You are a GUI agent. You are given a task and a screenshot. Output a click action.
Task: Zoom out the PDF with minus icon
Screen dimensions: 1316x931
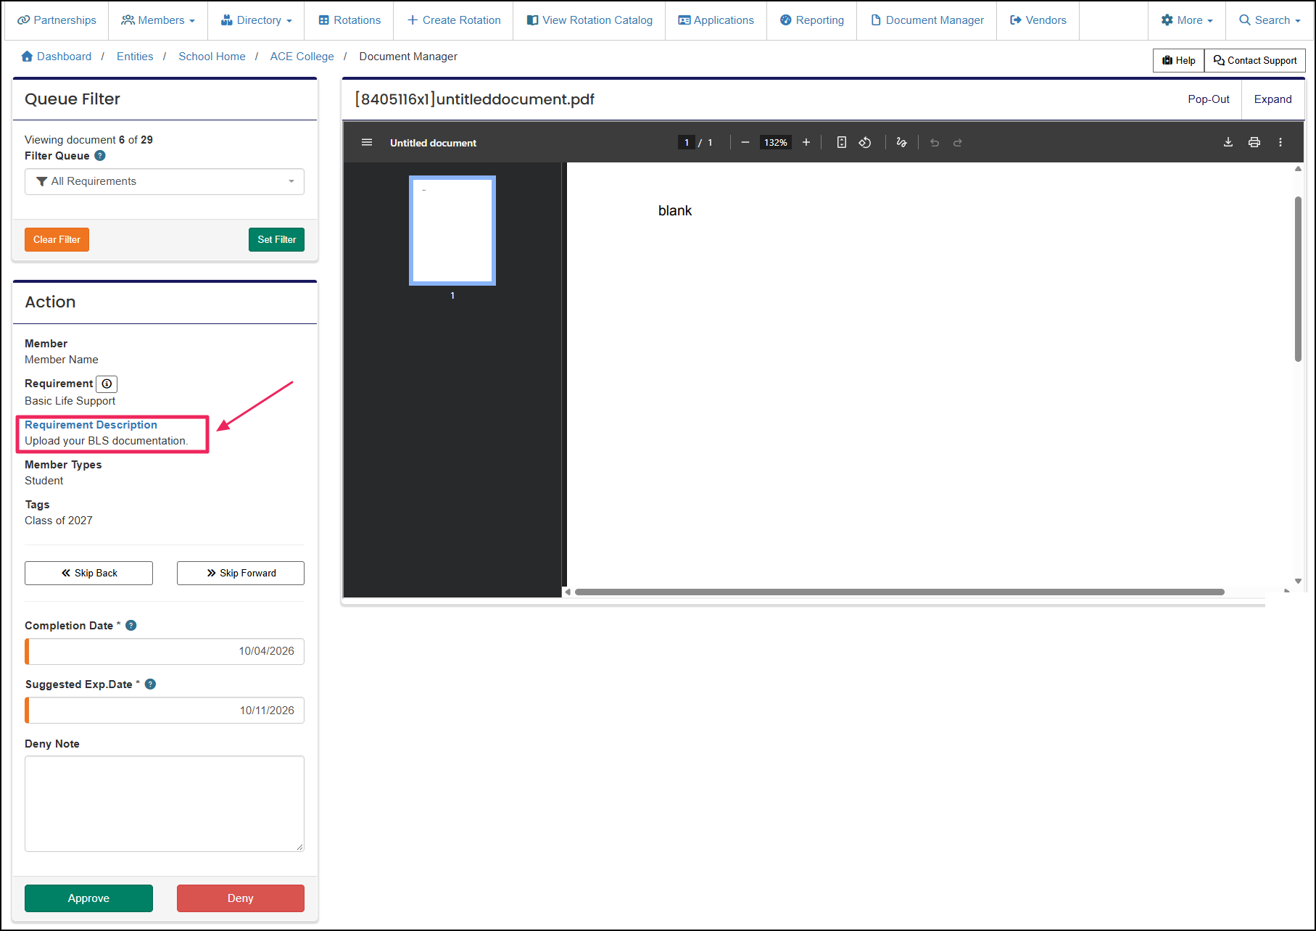point(745,142)
